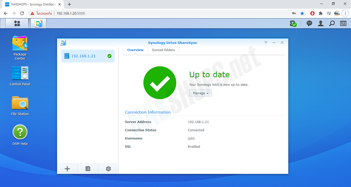Image resolution: width=351 pixels, height=187 pixels.
Task: Click the Connected status text
Action: 196,130
